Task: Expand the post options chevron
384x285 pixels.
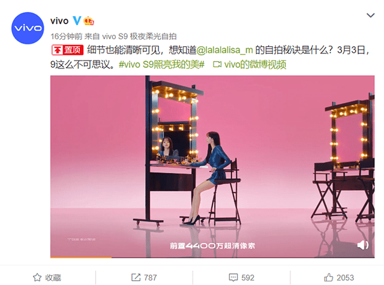Action: pyautogui.click(x=371, y=16)
